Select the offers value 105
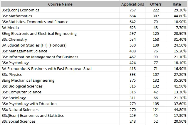This screenshot has height=125, width=188. (x=156, y=104)
